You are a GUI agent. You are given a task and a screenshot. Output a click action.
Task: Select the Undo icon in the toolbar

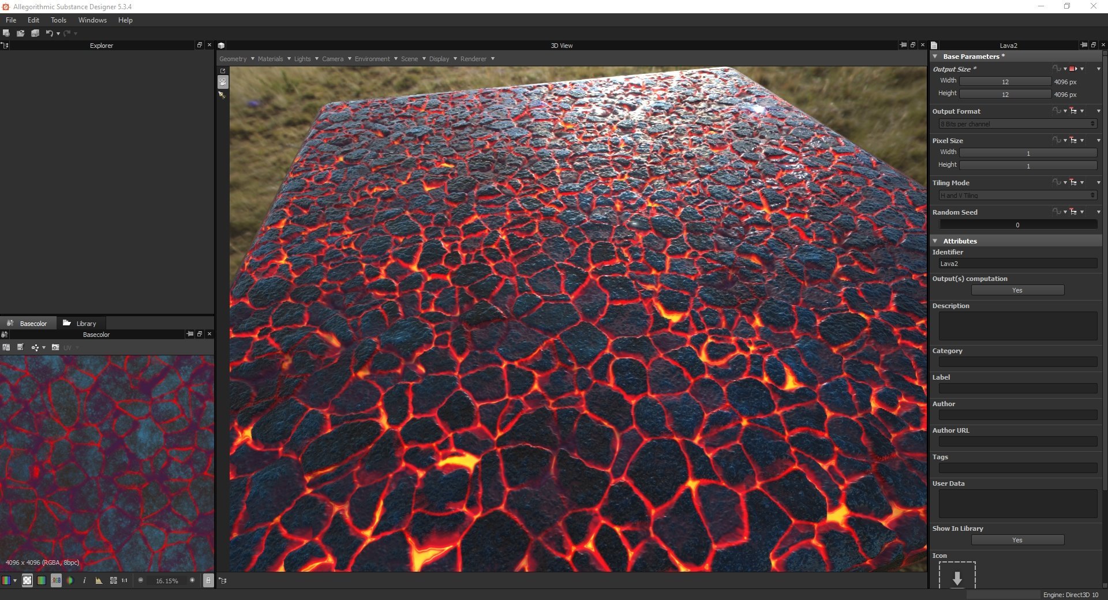[x=50, y=33]
